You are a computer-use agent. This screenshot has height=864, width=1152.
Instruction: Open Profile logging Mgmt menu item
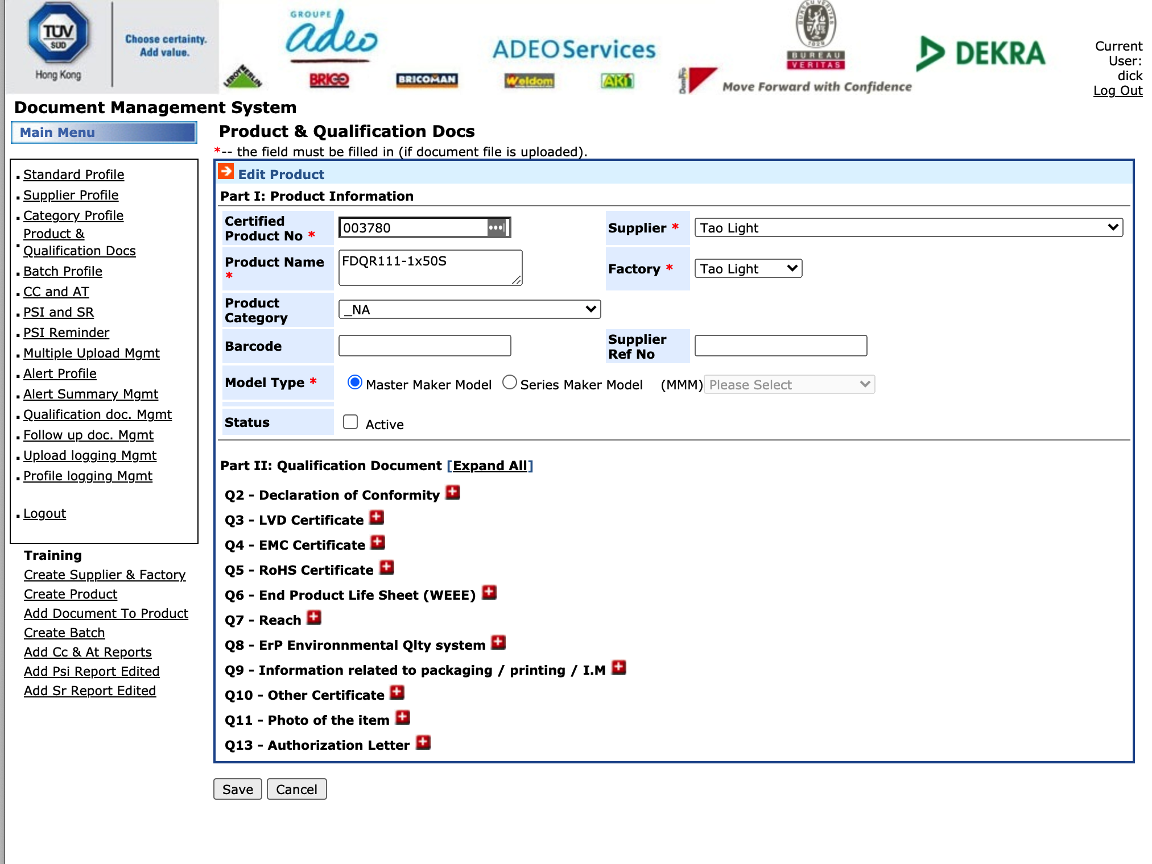click(88, 476)
